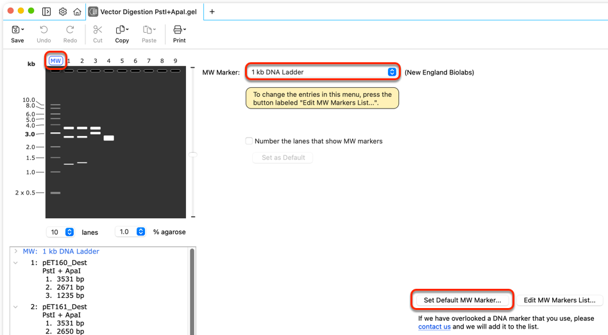Open the lanes count dropdown
Screen dimensions: 608x335
(60, 232)
